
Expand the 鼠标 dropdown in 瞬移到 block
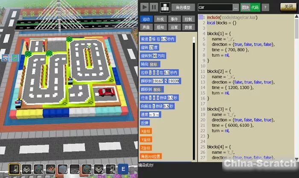(157, 89)
